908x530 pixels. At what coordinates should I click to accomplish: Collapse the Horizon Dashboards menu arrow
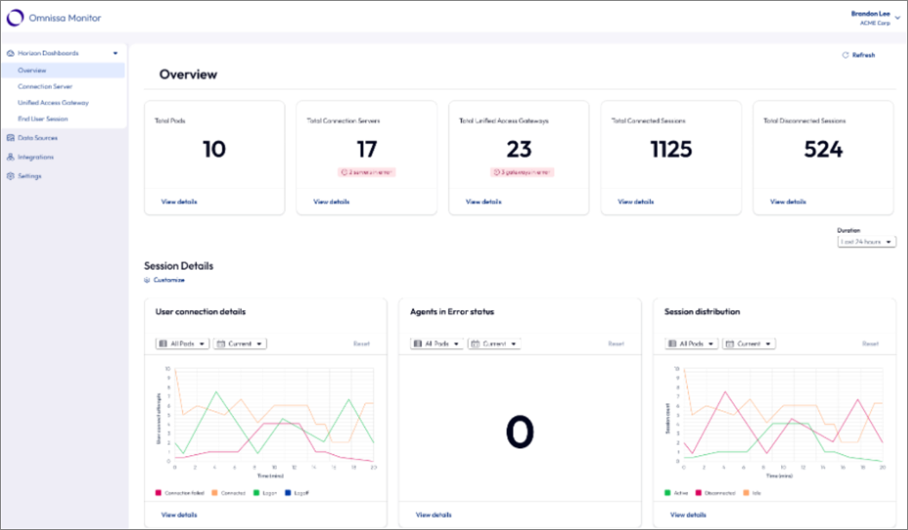(116, 53)
